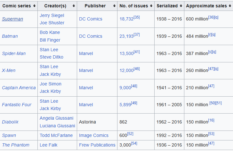This screenshot has width=233, height=151.
Task: Sort by Publisher using header arrows
Action: (113, 6)
